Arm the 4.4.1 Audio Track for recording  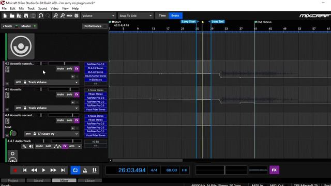(x=72, y=146)
